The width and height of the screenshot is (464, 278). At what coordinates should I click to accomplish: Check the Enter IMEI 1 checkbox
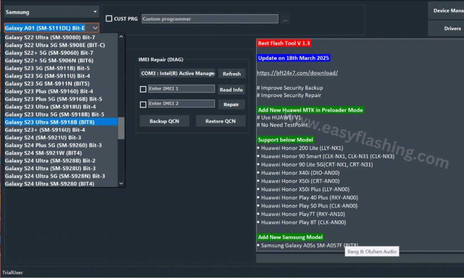142,88
